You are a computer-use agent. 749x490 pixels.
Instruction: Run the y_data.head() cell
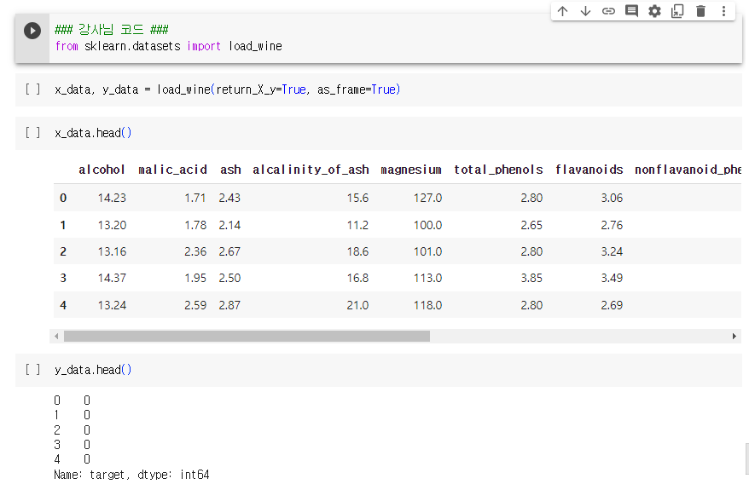pos(32,369)
